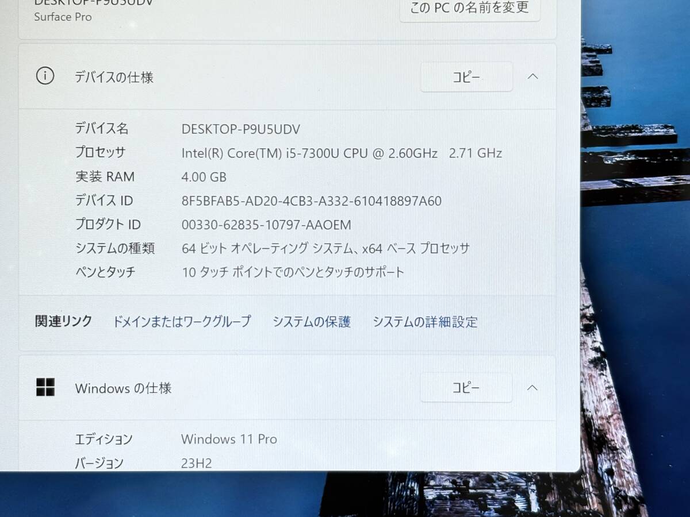690x517 pixels.
Task: Click the device name value DESKTOP-P9U5UDV in specs
Action: click(240, 129)
